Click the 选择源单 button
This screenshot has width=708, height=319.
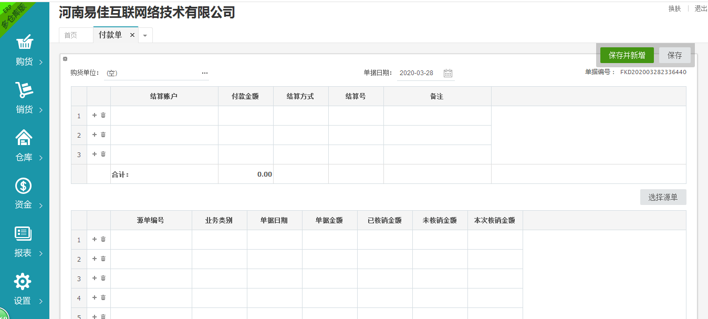[x=663, y=198]
